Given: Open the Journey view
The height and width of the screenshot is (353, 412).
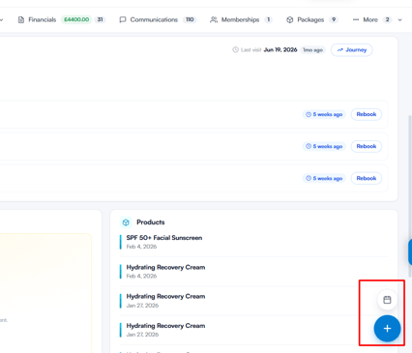Looking at the screenshot, I should (352, 50).
